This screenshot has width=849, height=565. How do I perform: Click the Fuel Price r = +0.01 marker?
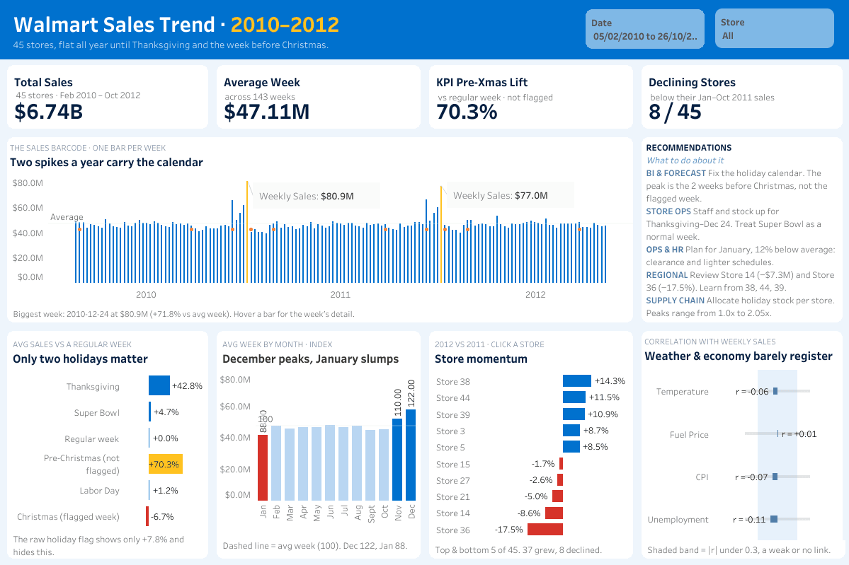778,433
